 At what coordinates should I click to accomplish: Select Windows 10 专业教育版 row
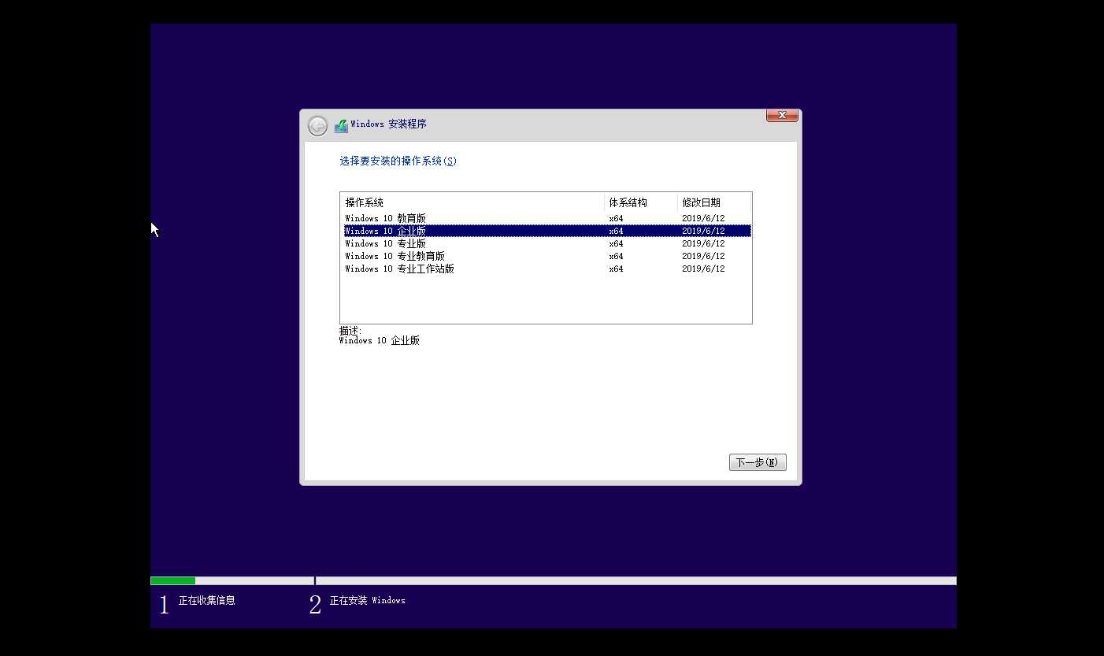click(546, 256)
